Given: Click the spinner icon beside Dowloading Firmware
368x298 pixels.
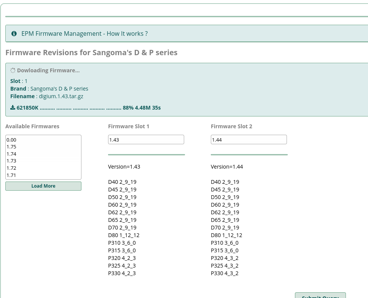Looking at the screenshot, I should pyautogui.click(x=13, y=70).
